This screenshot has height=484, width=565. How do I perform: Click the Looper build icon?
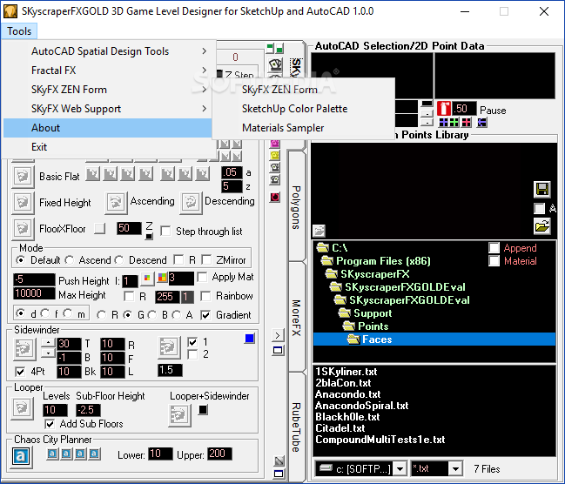23,408
